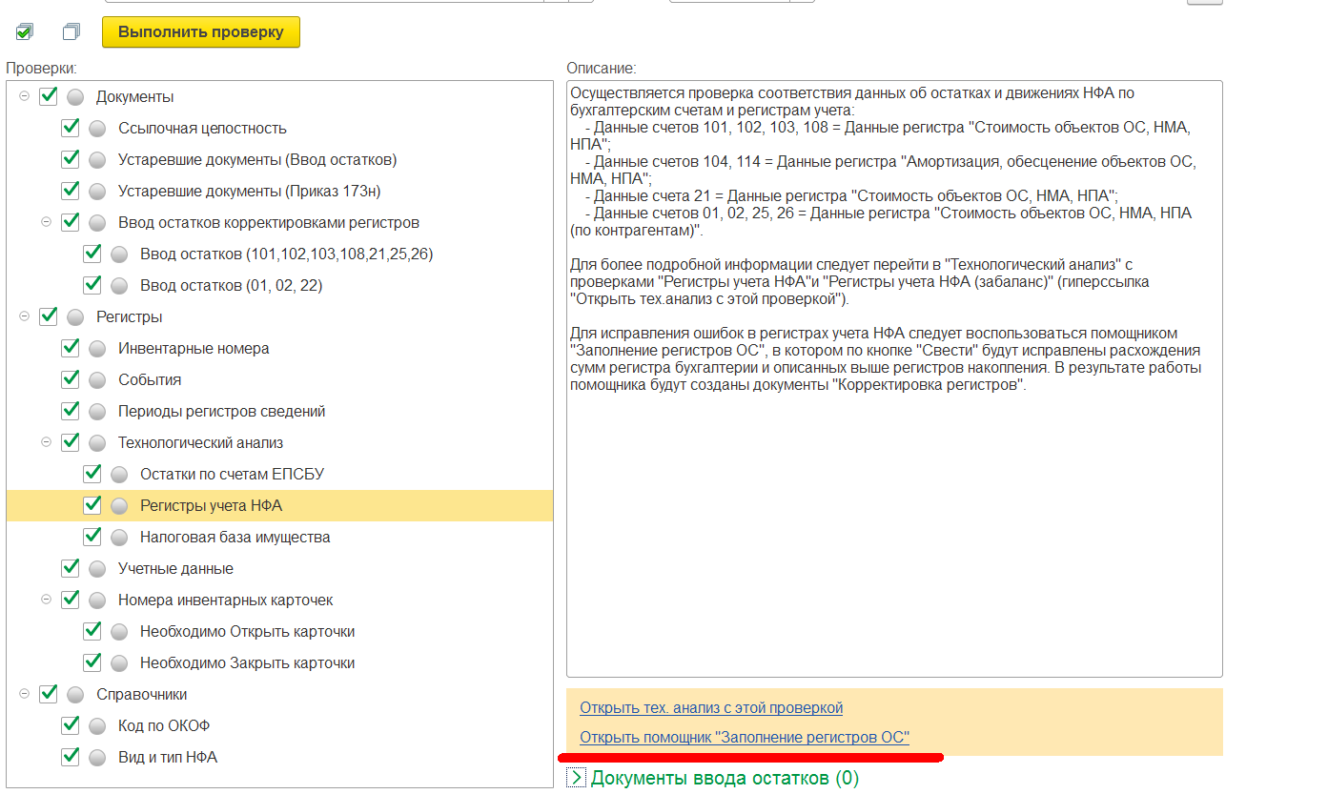Click the status circle next to Учетные данные
1328x794 pixels.
[x=97, y=569]
